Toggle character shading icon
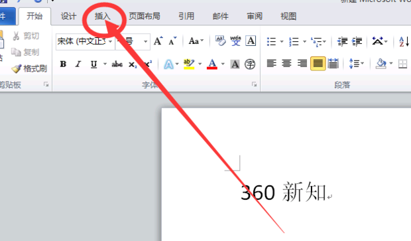This screenshot has height=241, width=411. click(x=235, y=64)
